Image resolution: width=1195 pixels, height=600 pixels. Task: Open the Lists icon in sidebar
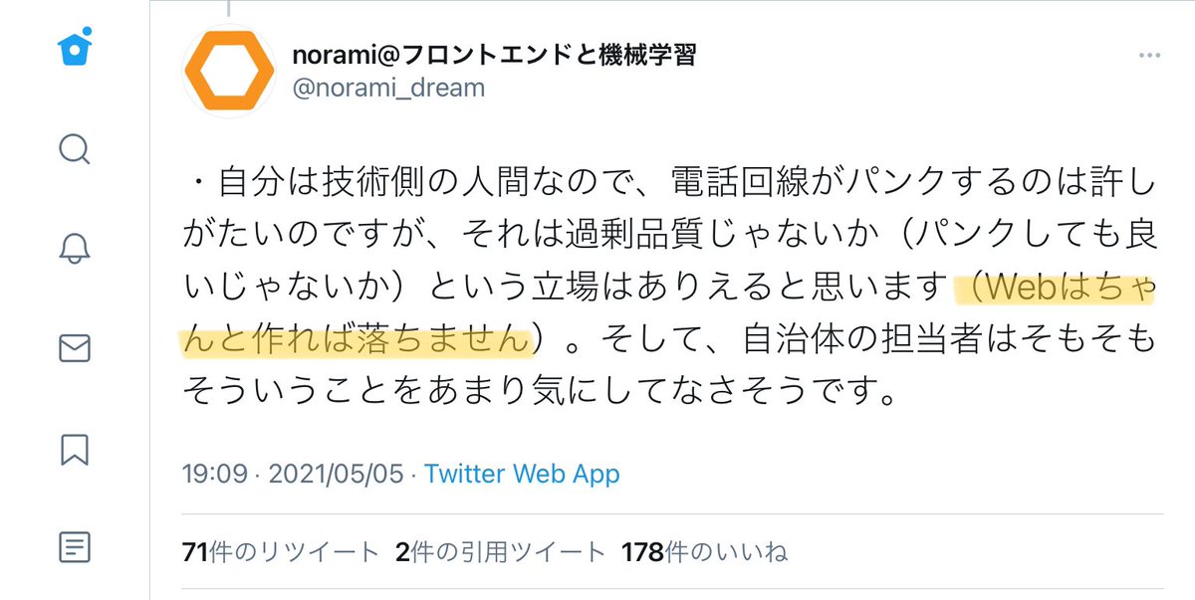point(75,546)
